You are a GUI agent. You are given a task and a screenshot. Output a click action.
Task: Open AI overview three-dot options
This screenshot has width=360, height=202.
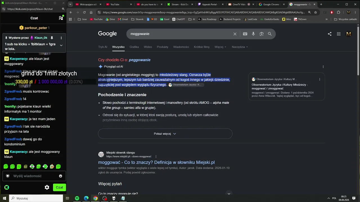point(323,67)
